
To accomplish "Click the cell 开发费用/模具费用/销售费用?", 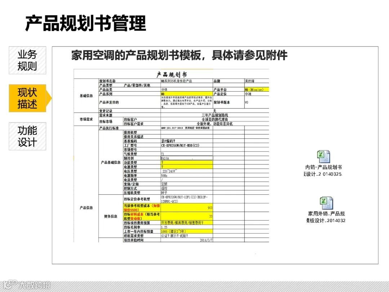I will click(187, 223).
